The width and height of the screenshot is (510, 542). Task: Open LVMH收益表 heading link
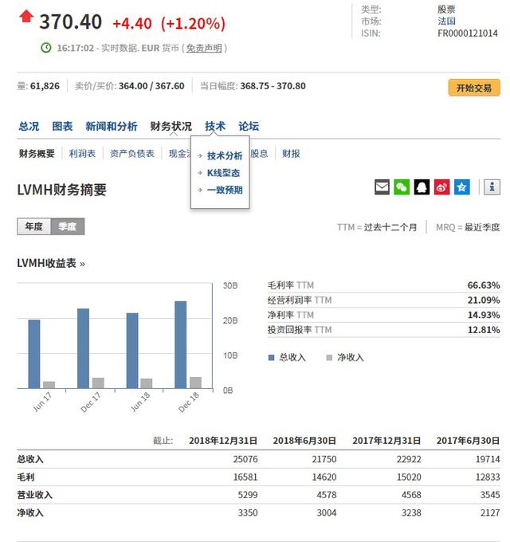pyautogui.click(x=51, y=263)
